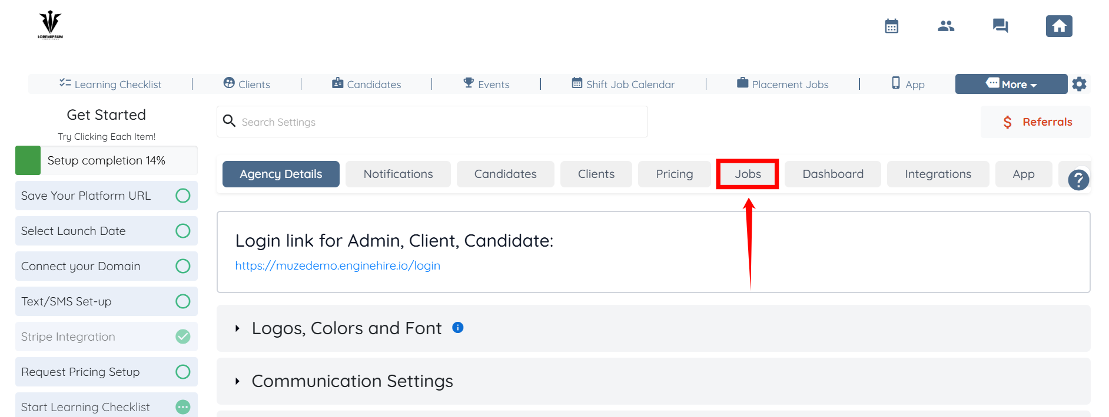Check the Select Launch Date circle
This screenshot has height=417, width=1109.
tap(183, 231)
